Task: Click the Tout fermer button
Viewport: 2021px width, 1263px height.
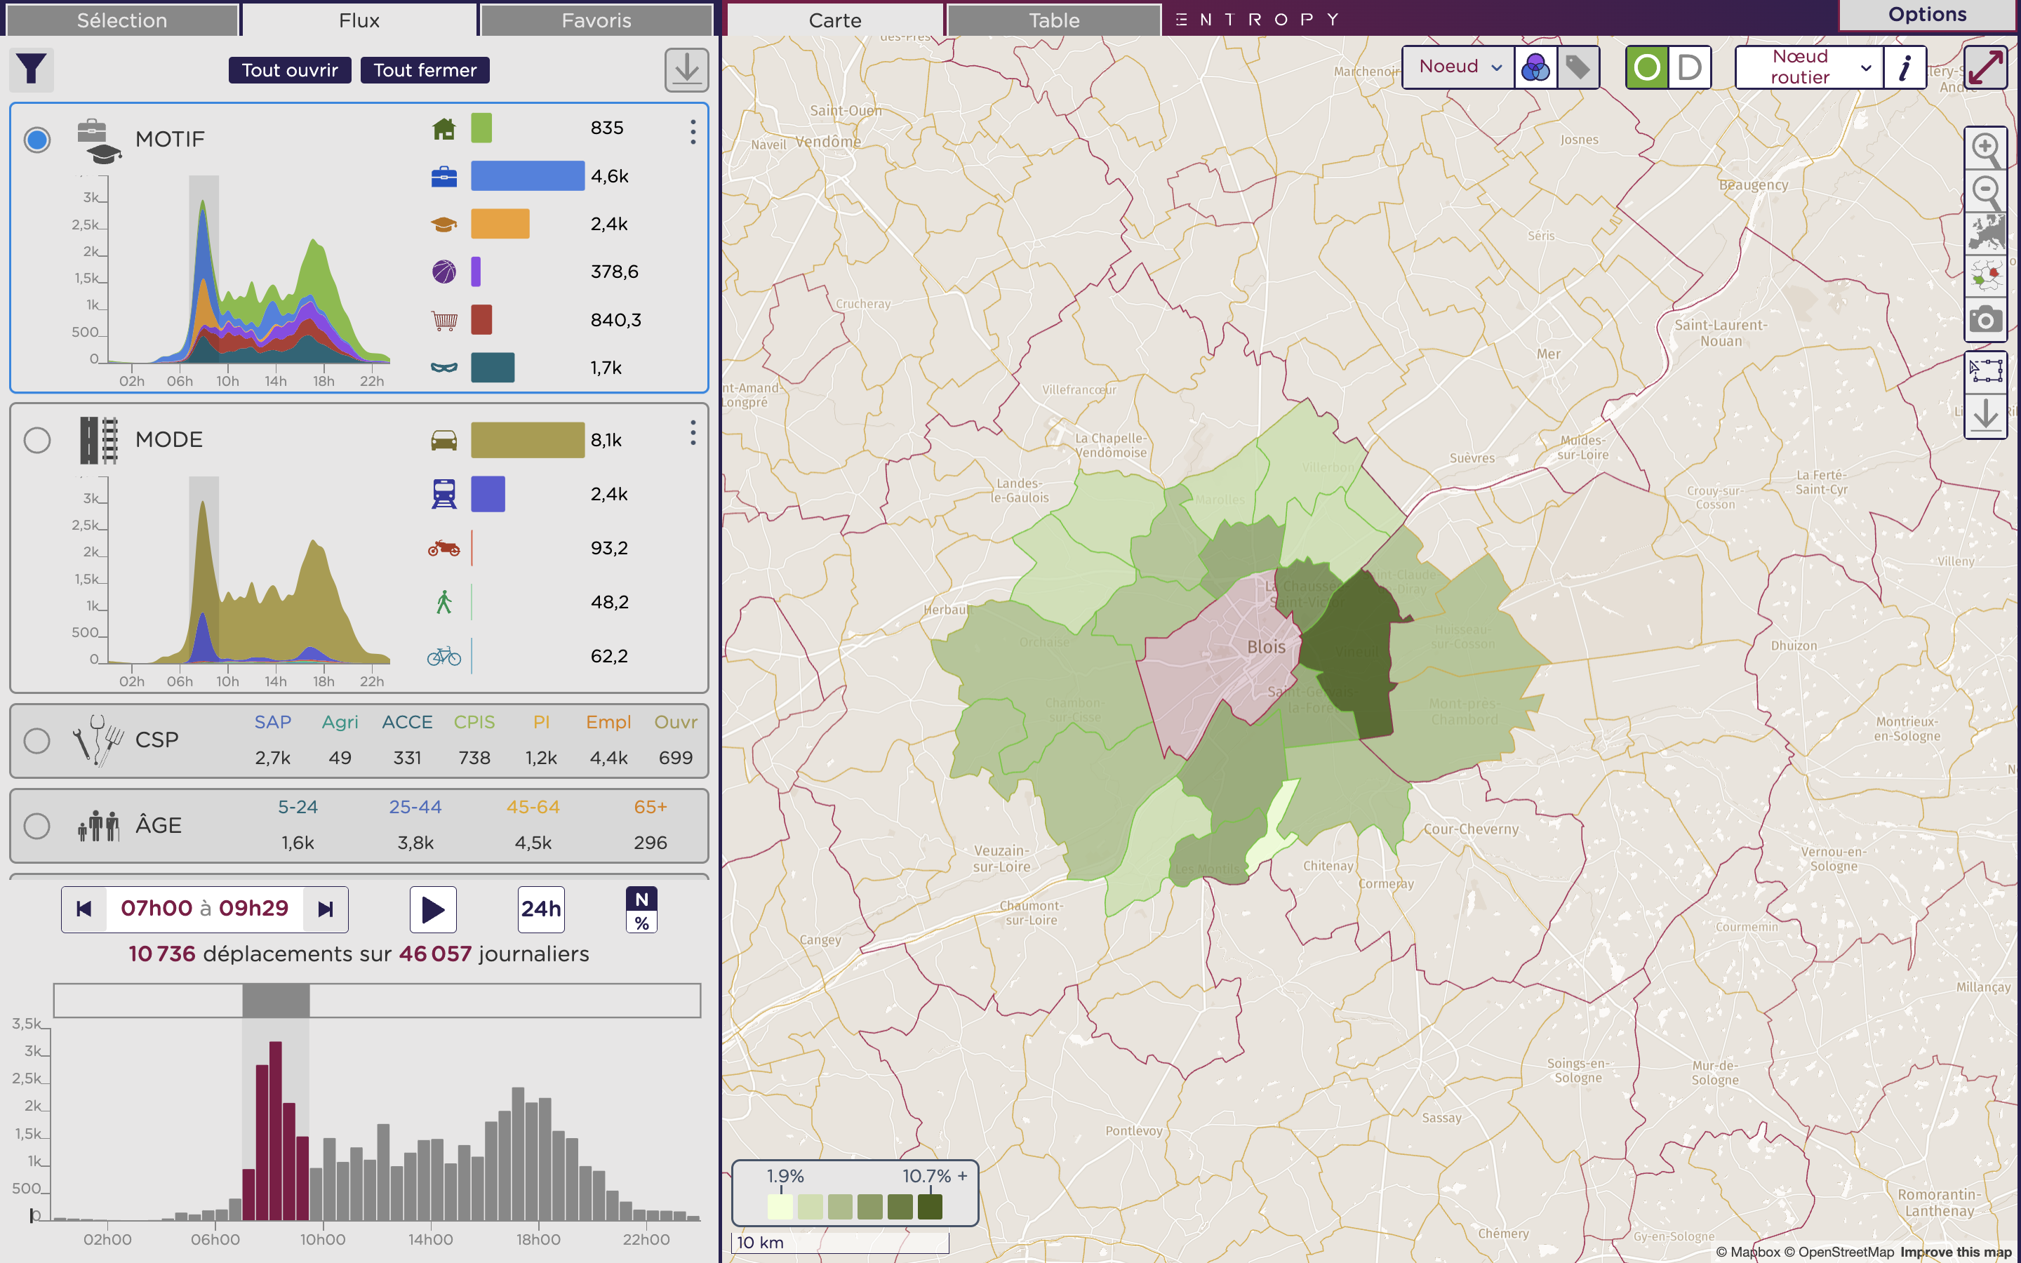Action: 425,70
